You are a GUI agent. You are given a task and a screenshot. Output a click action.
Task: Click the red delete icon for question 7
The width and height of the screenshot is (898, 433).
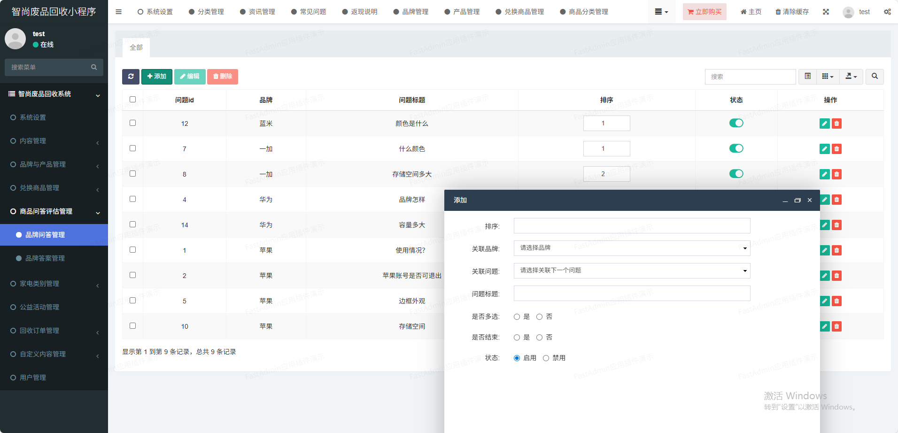coord(836,149)
